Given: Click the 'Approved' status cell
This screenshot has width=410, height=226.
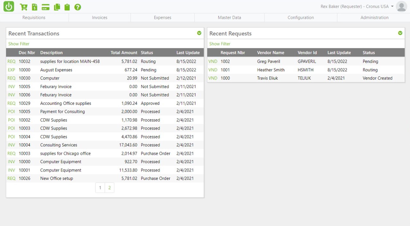Looking at the screenshot, I should [x=150, y=103].
